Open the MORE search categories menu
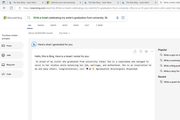This screenshot has height=120, width=180. 99,25
